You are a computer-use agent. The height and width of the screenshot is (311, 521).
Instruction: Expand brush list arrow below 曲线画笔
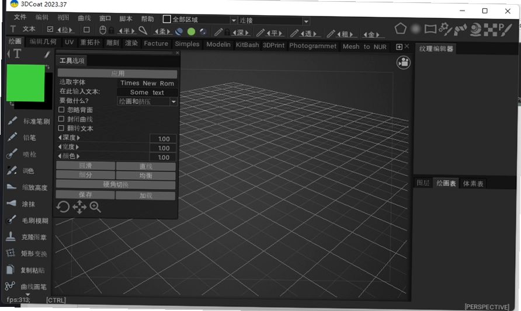click(27, 295)
